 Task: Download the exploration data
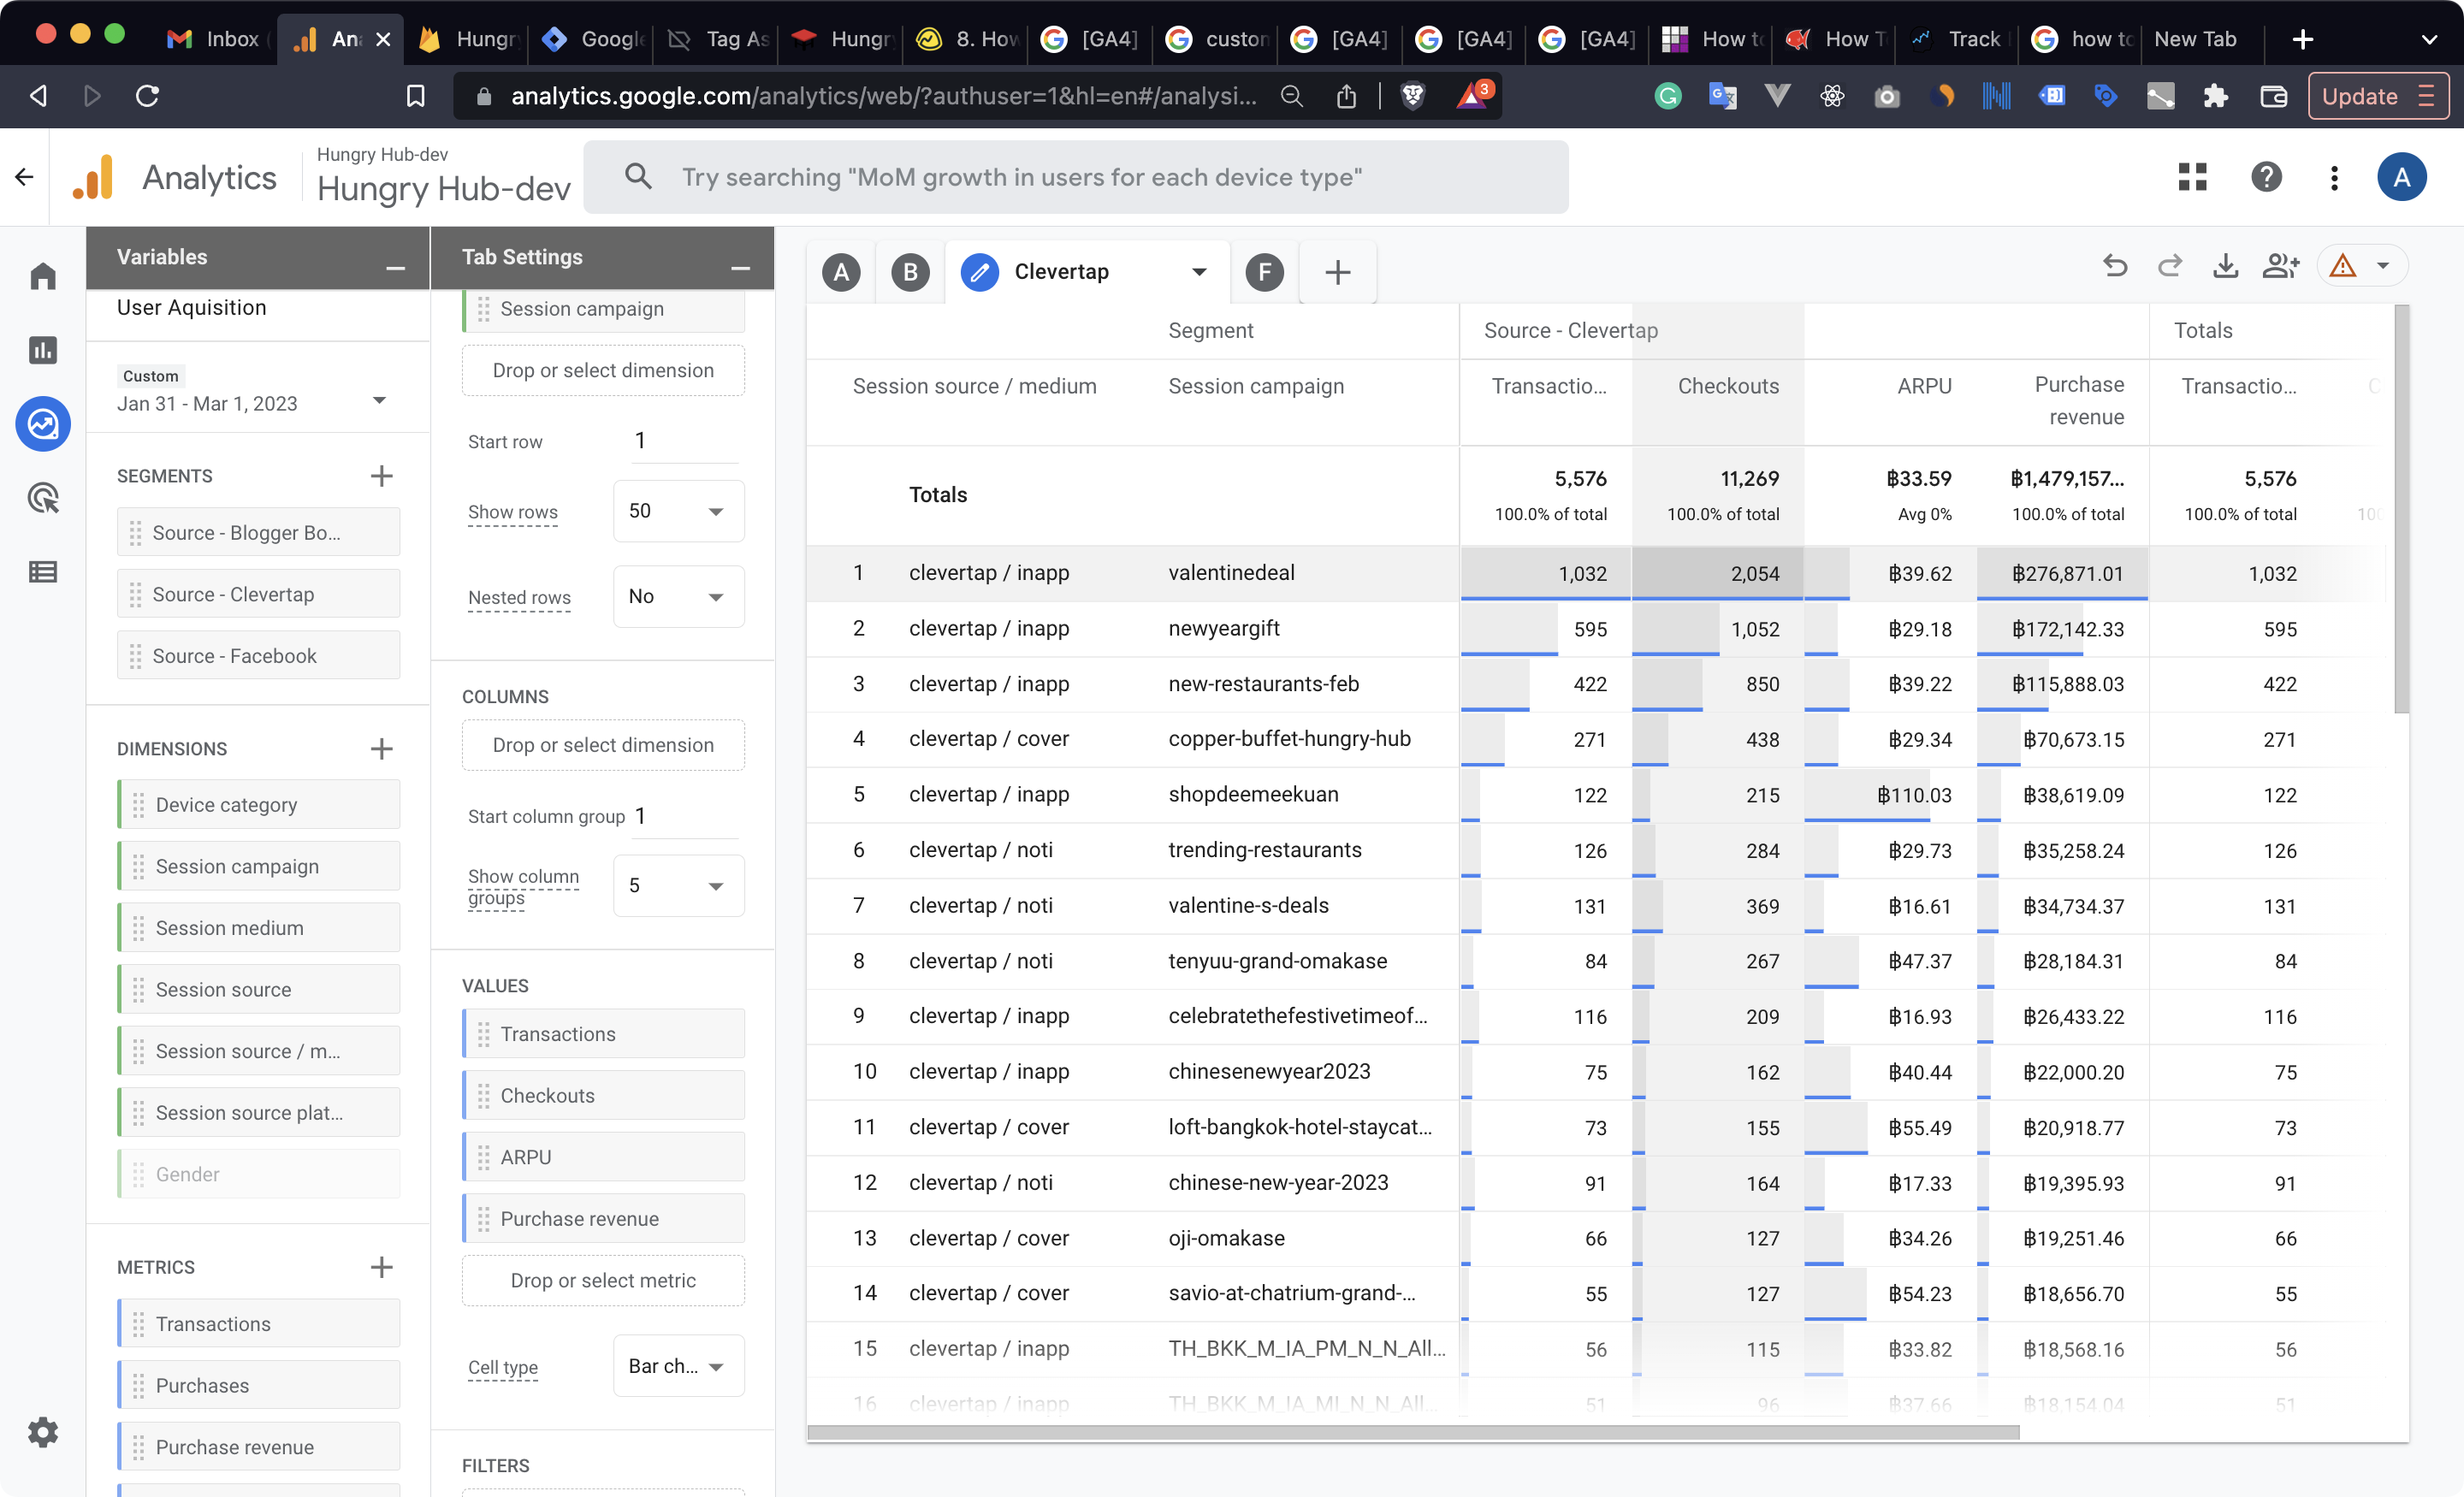click(x=2225, y=266)
